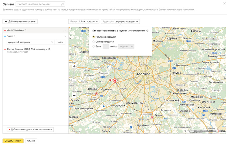Click the 'Реутов' label on the map
This screenshot has height=144, width=227.
[x=177, y=73]
